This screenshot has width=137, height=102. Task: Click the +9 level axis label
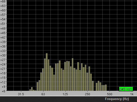[x=3, y=87]
